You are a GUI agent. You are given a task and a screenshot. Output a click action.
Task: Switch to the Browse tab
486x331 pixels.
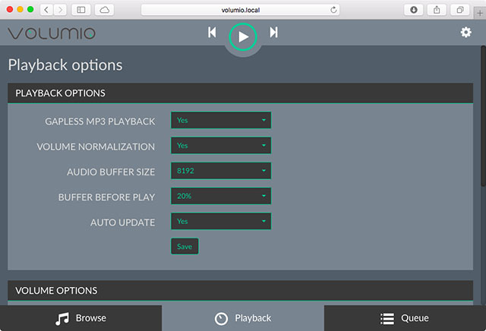pos(80,318)
